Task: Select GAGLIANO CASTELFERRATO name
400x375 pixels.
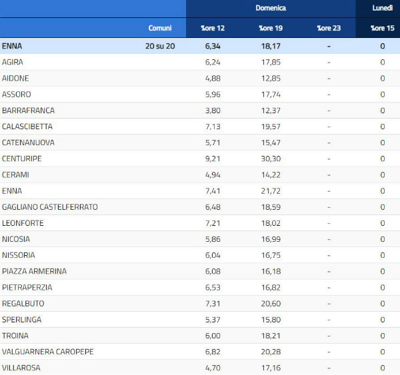Action: tap(50, 207)
